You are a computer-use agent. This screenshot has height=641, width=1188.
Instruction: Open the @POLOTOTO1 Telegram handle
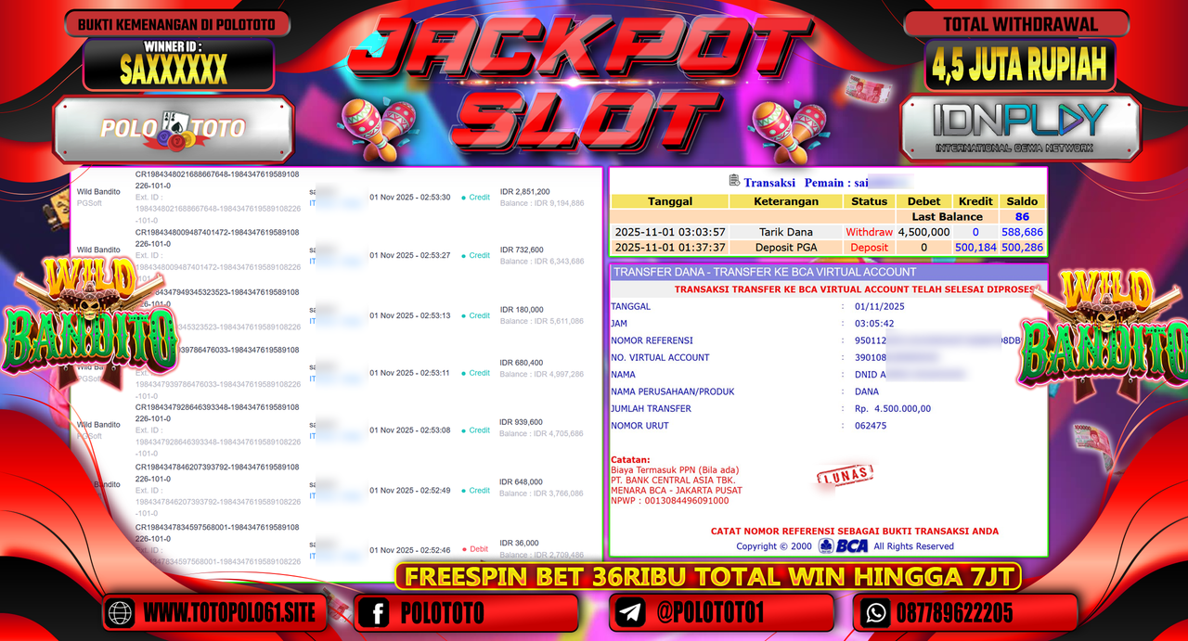[x=713, y=613]
